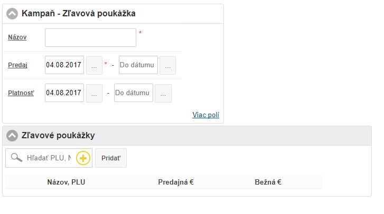Open date picker for Predaj start date
384x214 pixels.
point(94,65)
